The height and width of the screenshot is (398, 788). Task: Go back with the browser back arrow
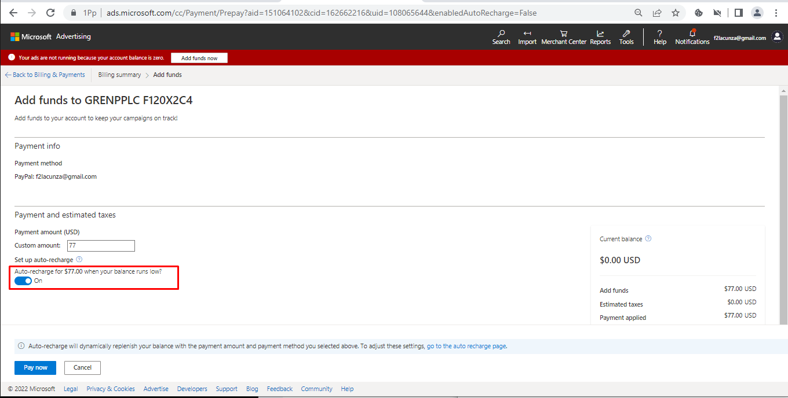tap(13, 13)
